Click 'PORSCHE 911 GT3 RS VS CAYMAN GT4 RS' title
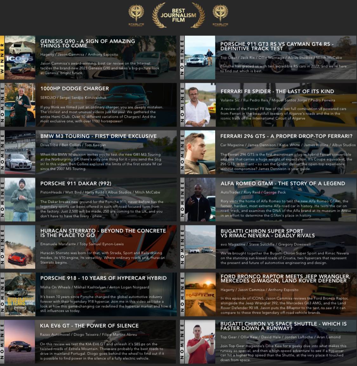This screenshot has width=357, height=366. [x=277, y=46]
